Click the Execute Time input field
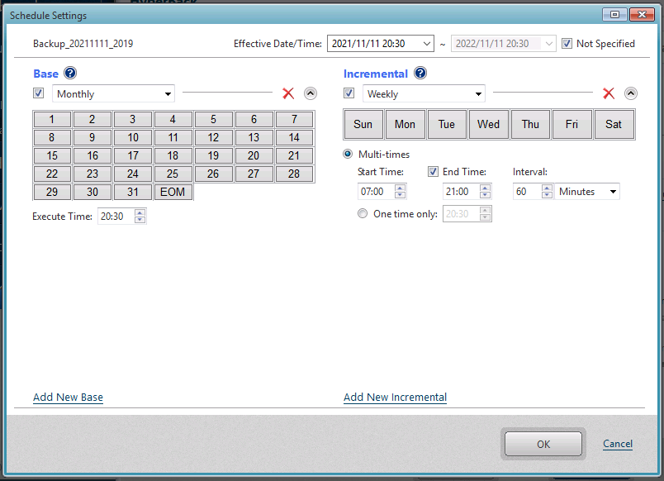Image resolution: width=664 pixels, height=481 pixels. tap(115, 217)
